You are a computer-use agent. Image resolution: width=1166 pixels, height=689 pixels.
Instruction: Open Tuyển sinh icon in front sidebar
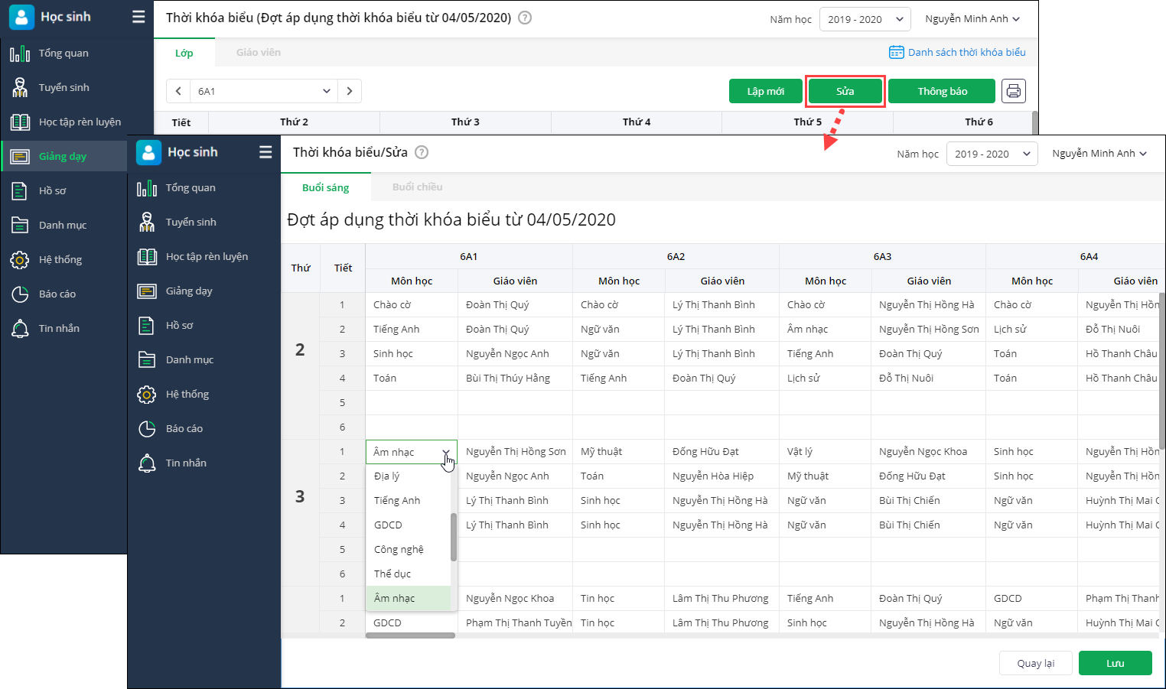[147, 223]
